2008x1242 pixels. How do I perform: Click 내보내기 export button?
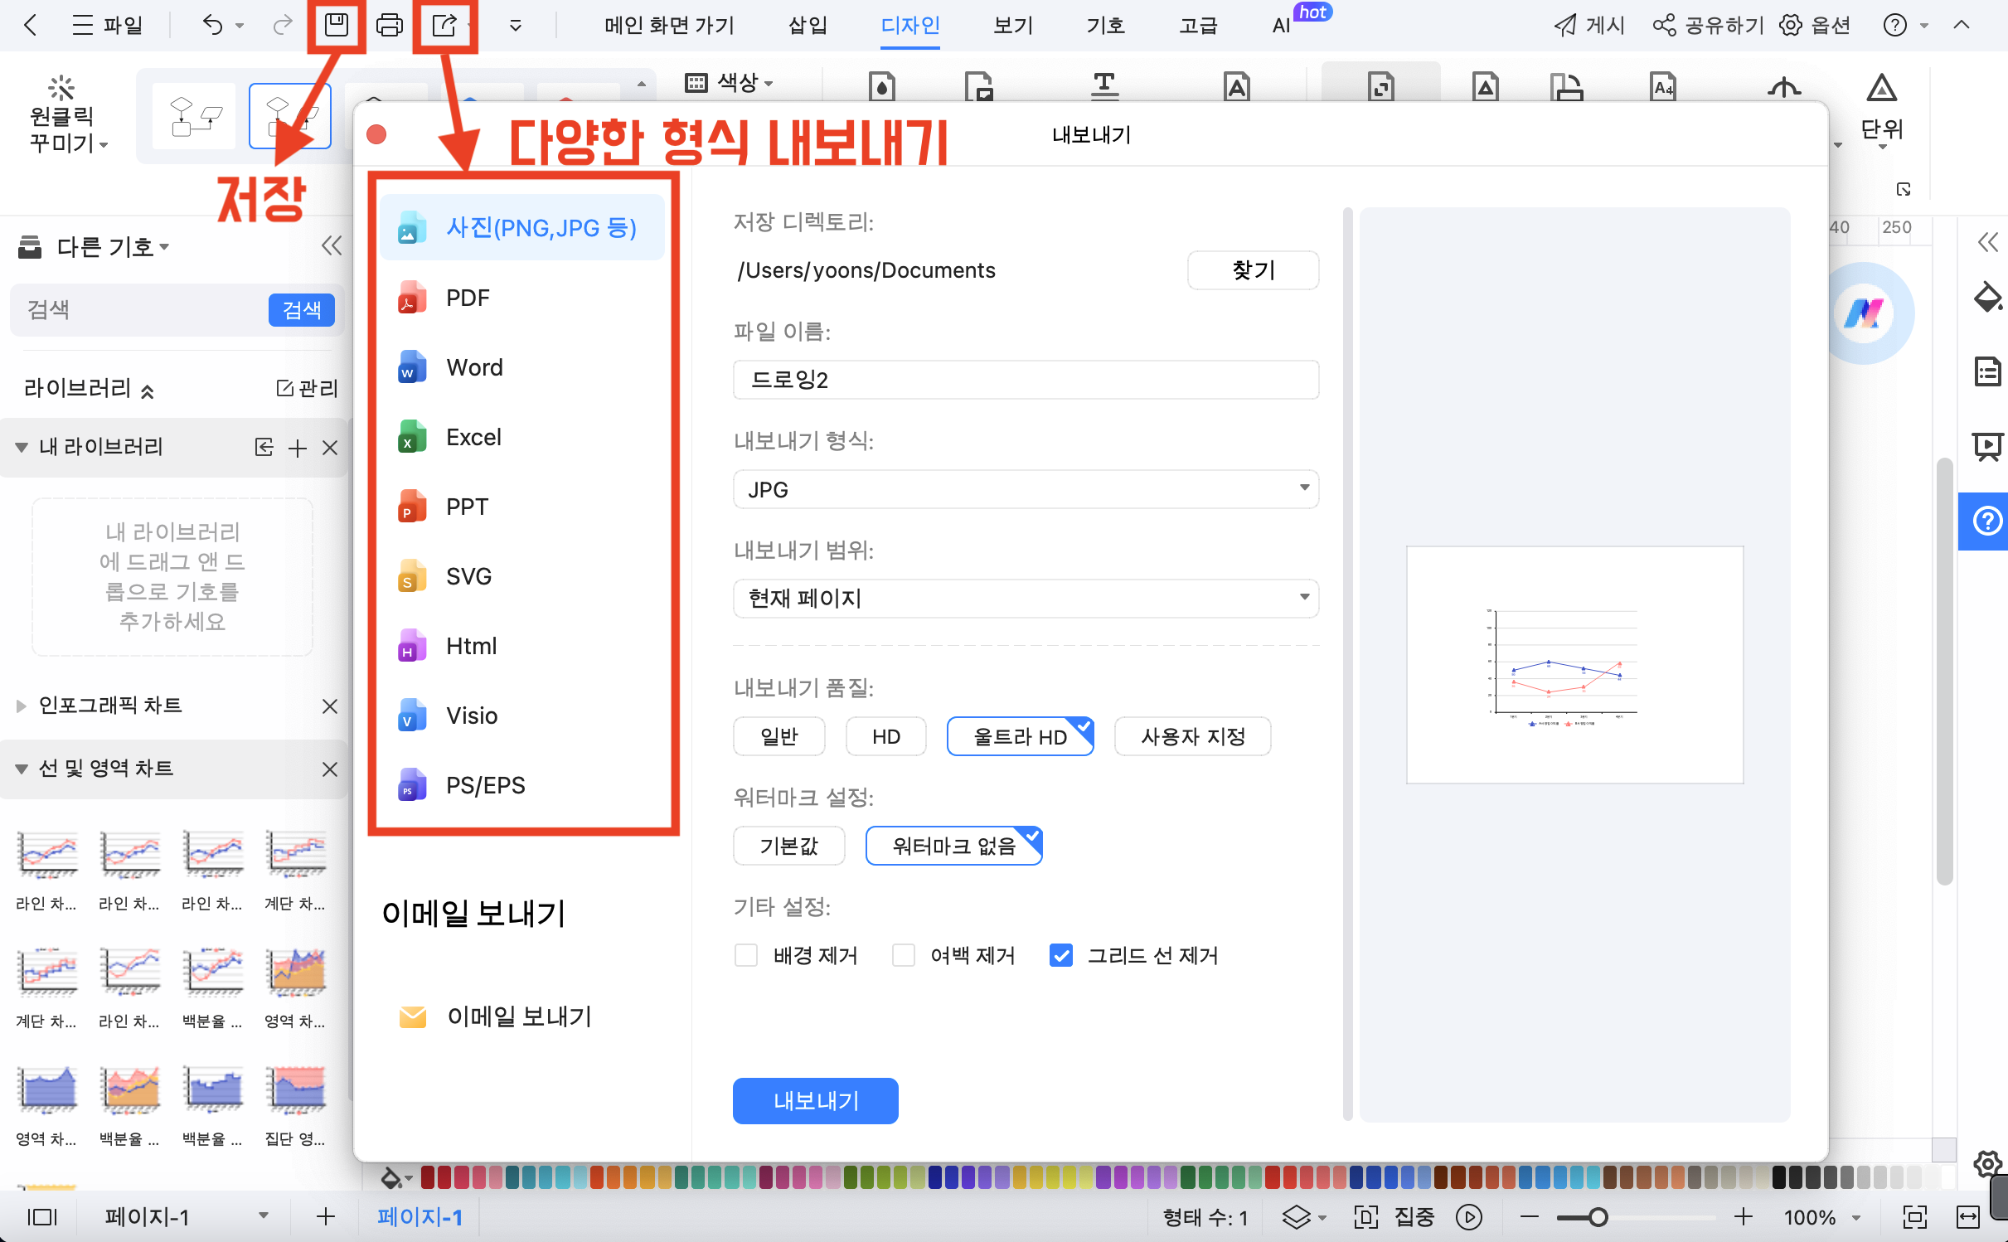coord(816,1100)
